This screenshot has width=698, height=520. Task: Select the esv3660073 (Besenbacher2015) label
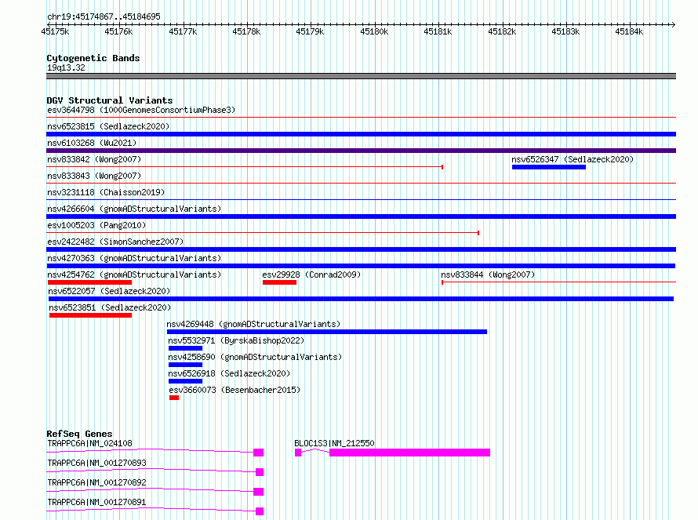point(234,390)
